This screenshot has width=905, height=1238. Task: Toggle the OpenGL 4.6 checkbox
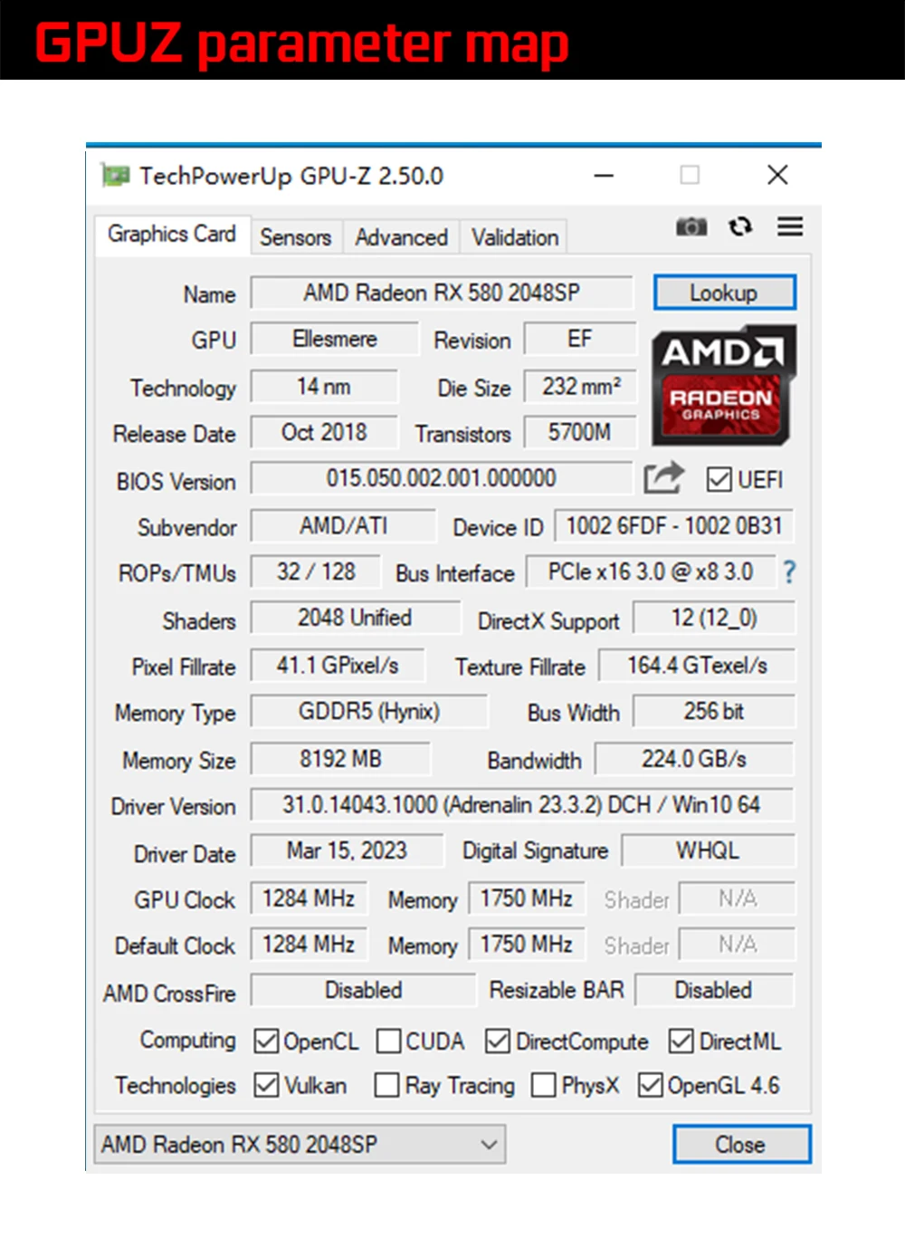[650, 1084]
